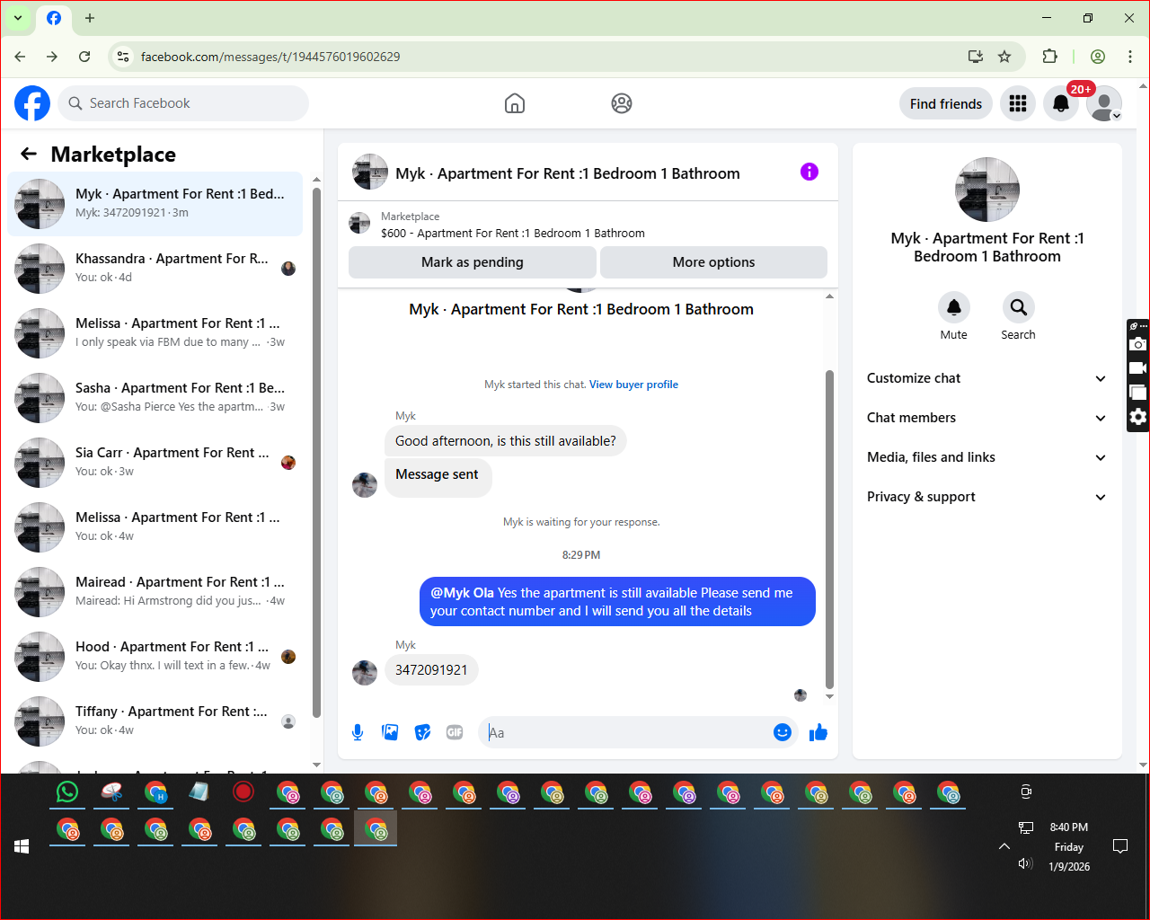Click the Mark as pending button
This screenshot has width=1150, height=920.
point(473,262)
